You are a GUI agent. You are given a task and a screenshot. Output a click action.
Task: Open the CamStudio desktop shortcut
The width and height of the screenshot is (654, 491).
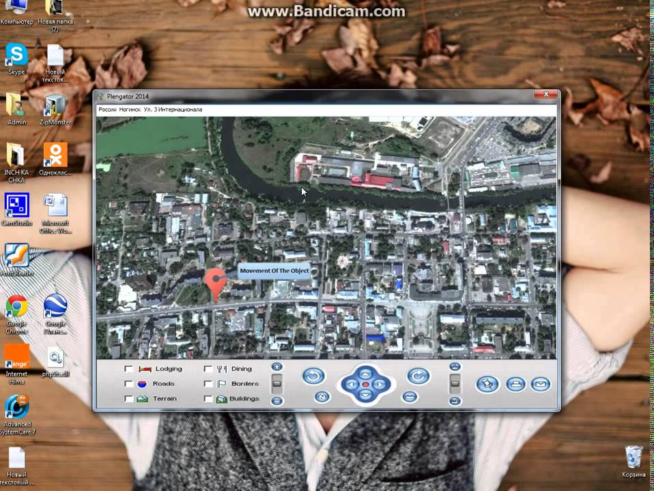pos(16,209)
